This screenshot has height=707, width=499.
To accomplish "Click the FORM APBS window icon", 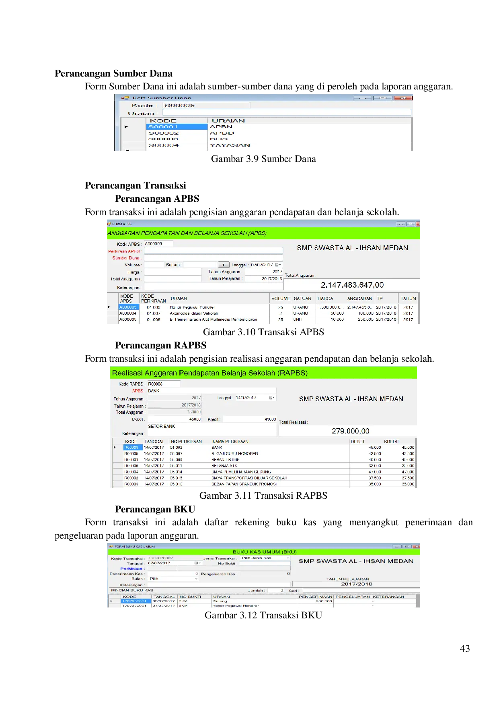I will click(x=109, y=224).
